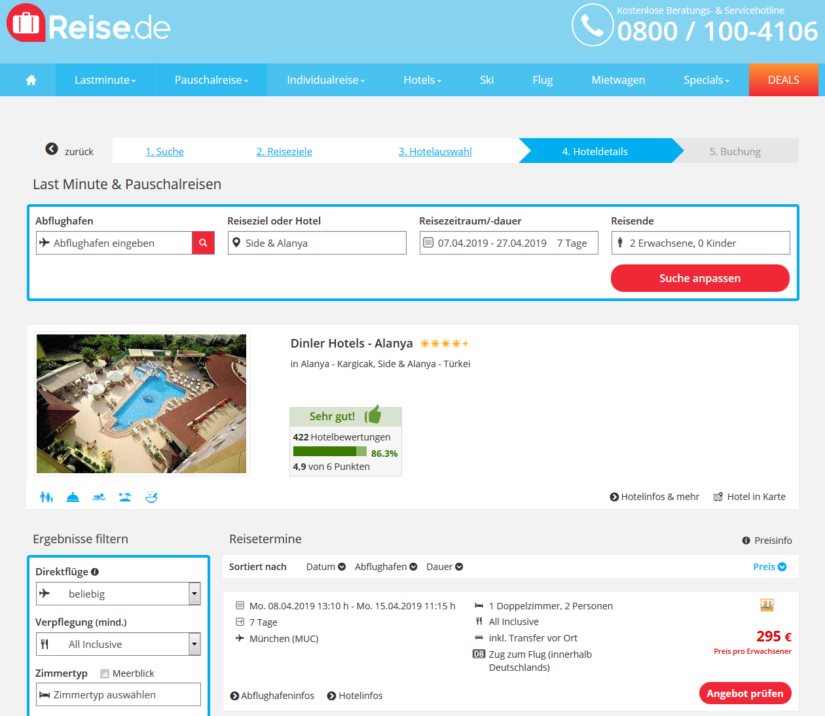The image size is (825, 716).
Task: Click the service bell amenity icon
Action: 73,497
